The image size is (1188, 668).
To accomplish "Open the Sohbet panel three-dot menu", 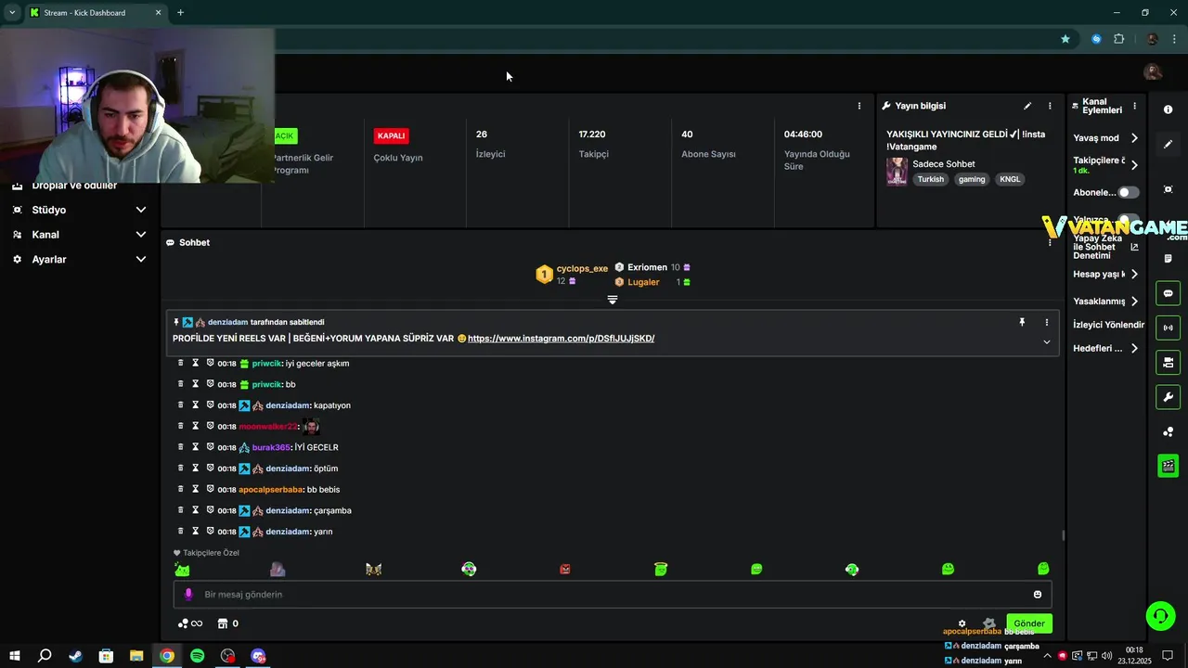I will click(1050, 242).
